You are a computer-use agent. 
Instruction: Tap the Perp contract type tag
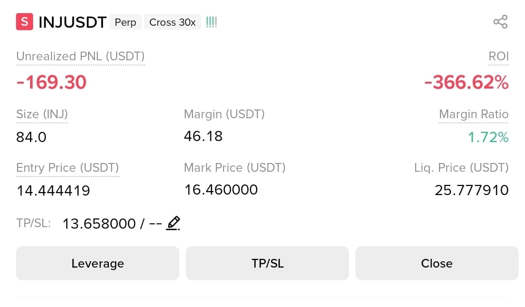(125, 22)
